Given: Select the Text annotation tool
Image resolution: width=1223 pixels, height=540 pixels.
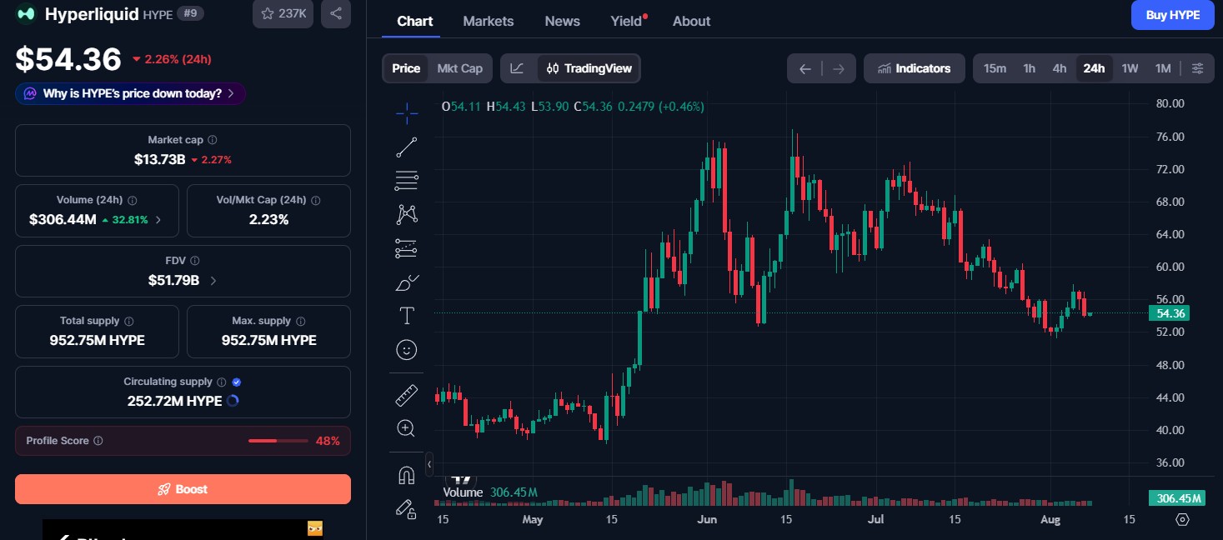Looking at the screenshot, I should coord(406,316).
